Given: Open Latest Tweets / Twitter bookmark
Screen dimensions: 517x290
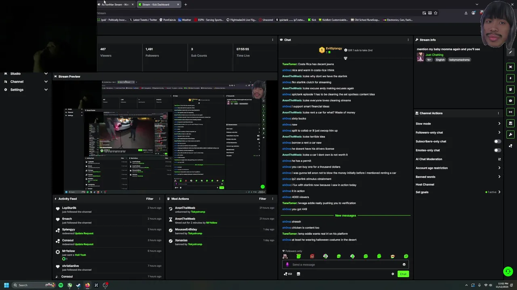Looking at the screenshot, I should 143,20.
